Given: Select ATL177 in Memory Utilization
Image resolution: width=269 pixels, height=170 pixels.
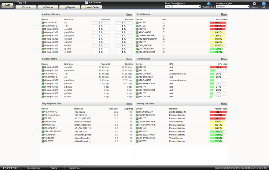Looking at the screenshot, I should pos(142,118).
